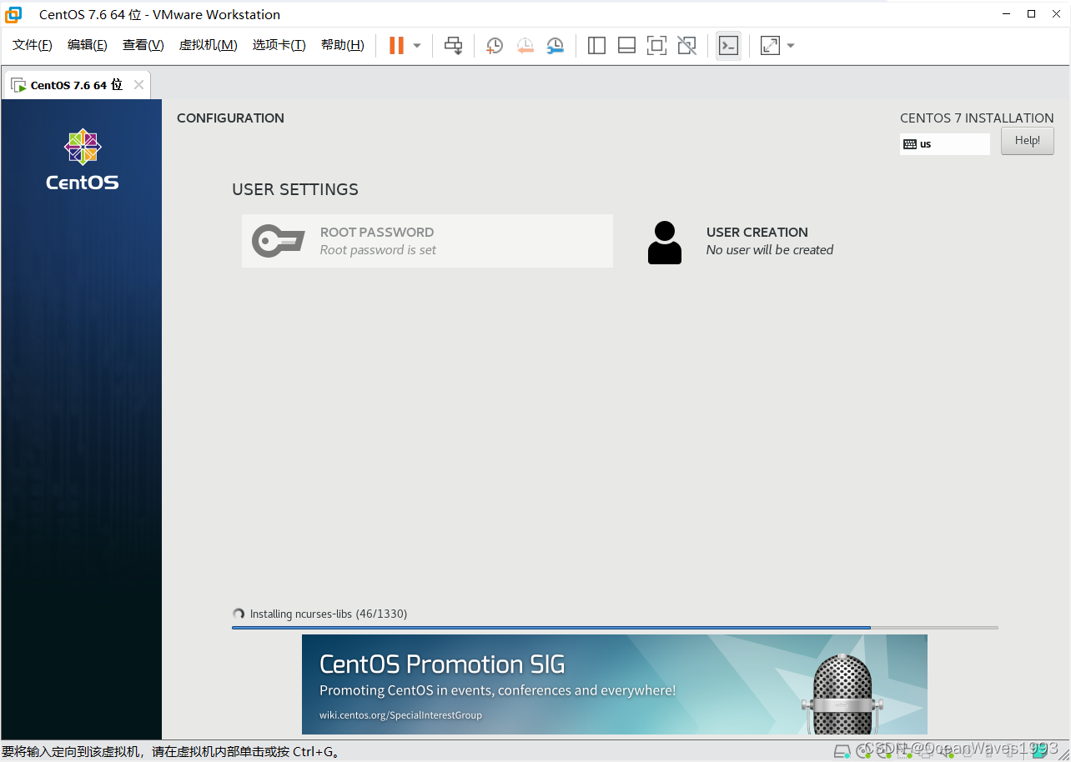Click the CentOS logo in the sidebar
Screen dimensions: 1071x762
[82, 159]
